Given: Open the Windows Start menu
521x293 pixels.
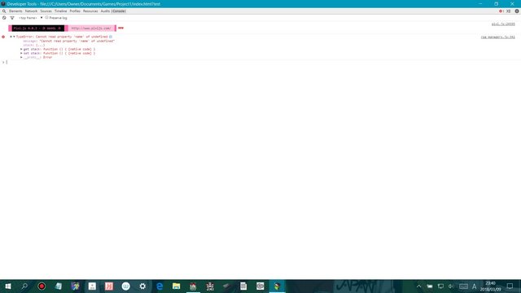Looking at the screenshot, I should tap(8, 286).
